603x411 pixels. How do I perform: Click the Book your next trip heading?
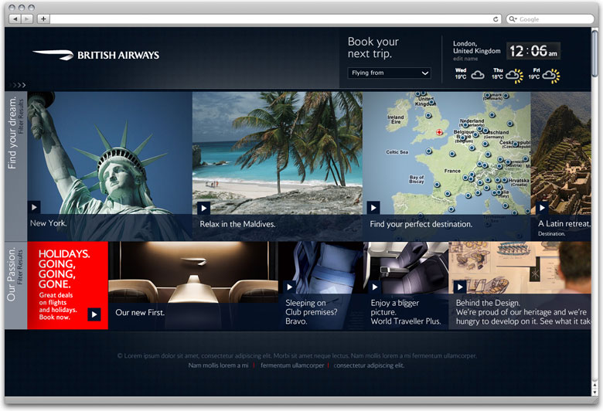(x=373, y=48)
